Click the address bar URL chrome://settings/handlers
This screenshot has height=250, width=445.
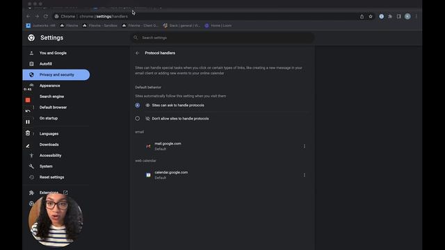(x=104, y=17)
